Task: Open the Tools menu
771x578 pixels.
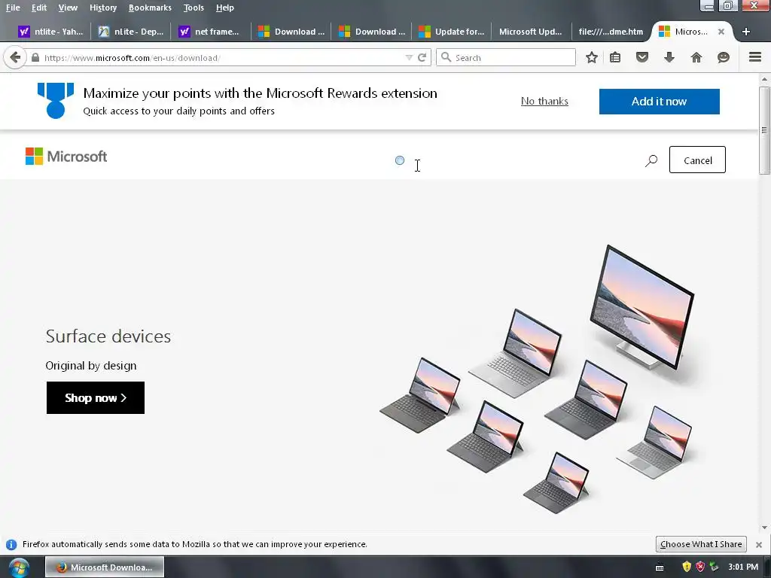Action: pyautogui.click(x=194, y=8)
